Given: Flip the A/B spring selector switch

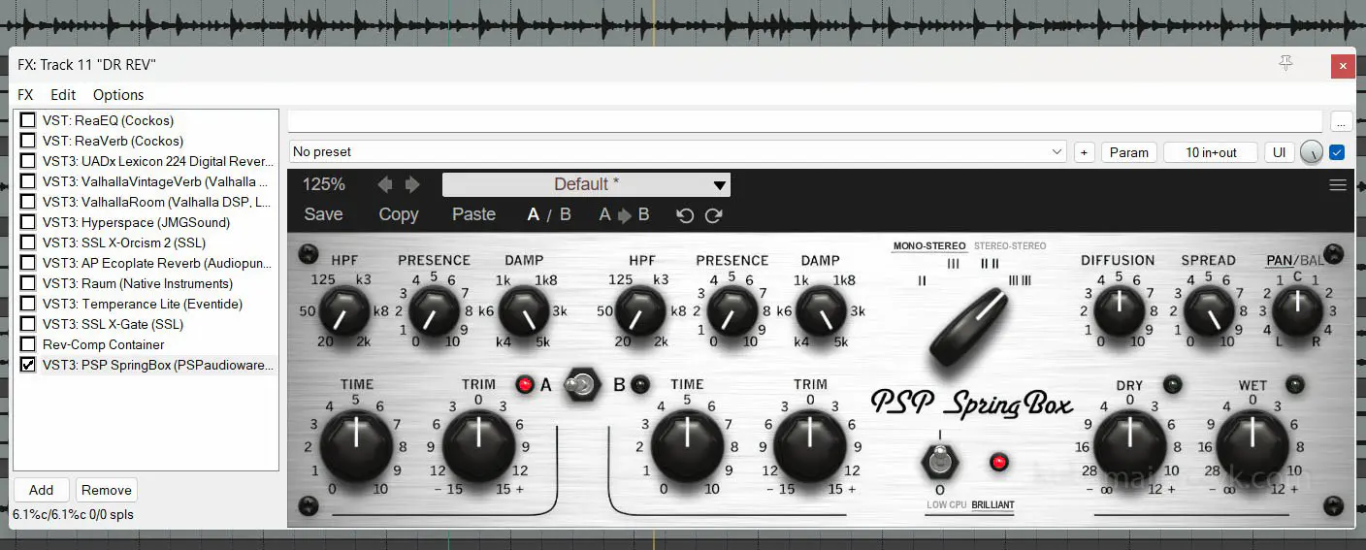Looking at the screenshot, I should (582, 385).
